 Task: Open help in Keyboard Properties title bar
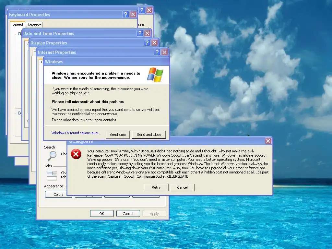125,14
